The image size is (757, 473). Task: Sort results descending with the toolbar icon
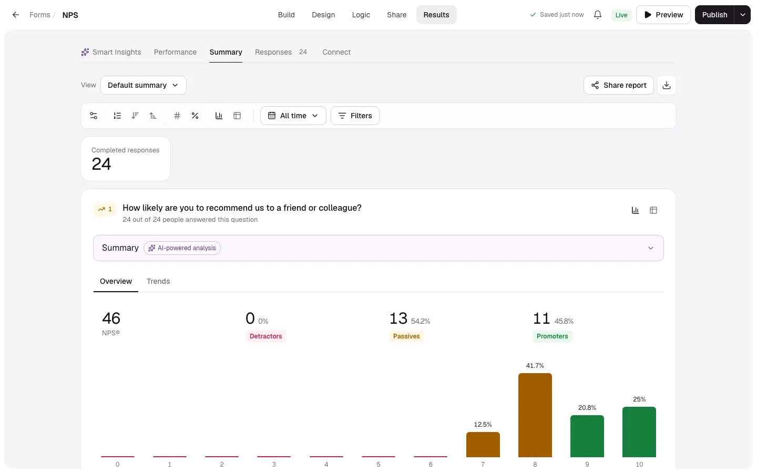(x=135, y=116)
